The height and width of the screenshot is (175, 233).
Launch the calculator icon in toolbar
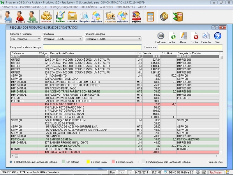[x=150, y=16]
